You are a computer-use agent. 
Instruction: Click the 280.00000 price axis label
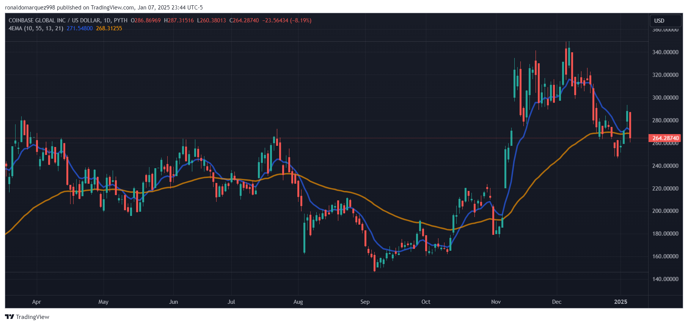pos(665,120)
